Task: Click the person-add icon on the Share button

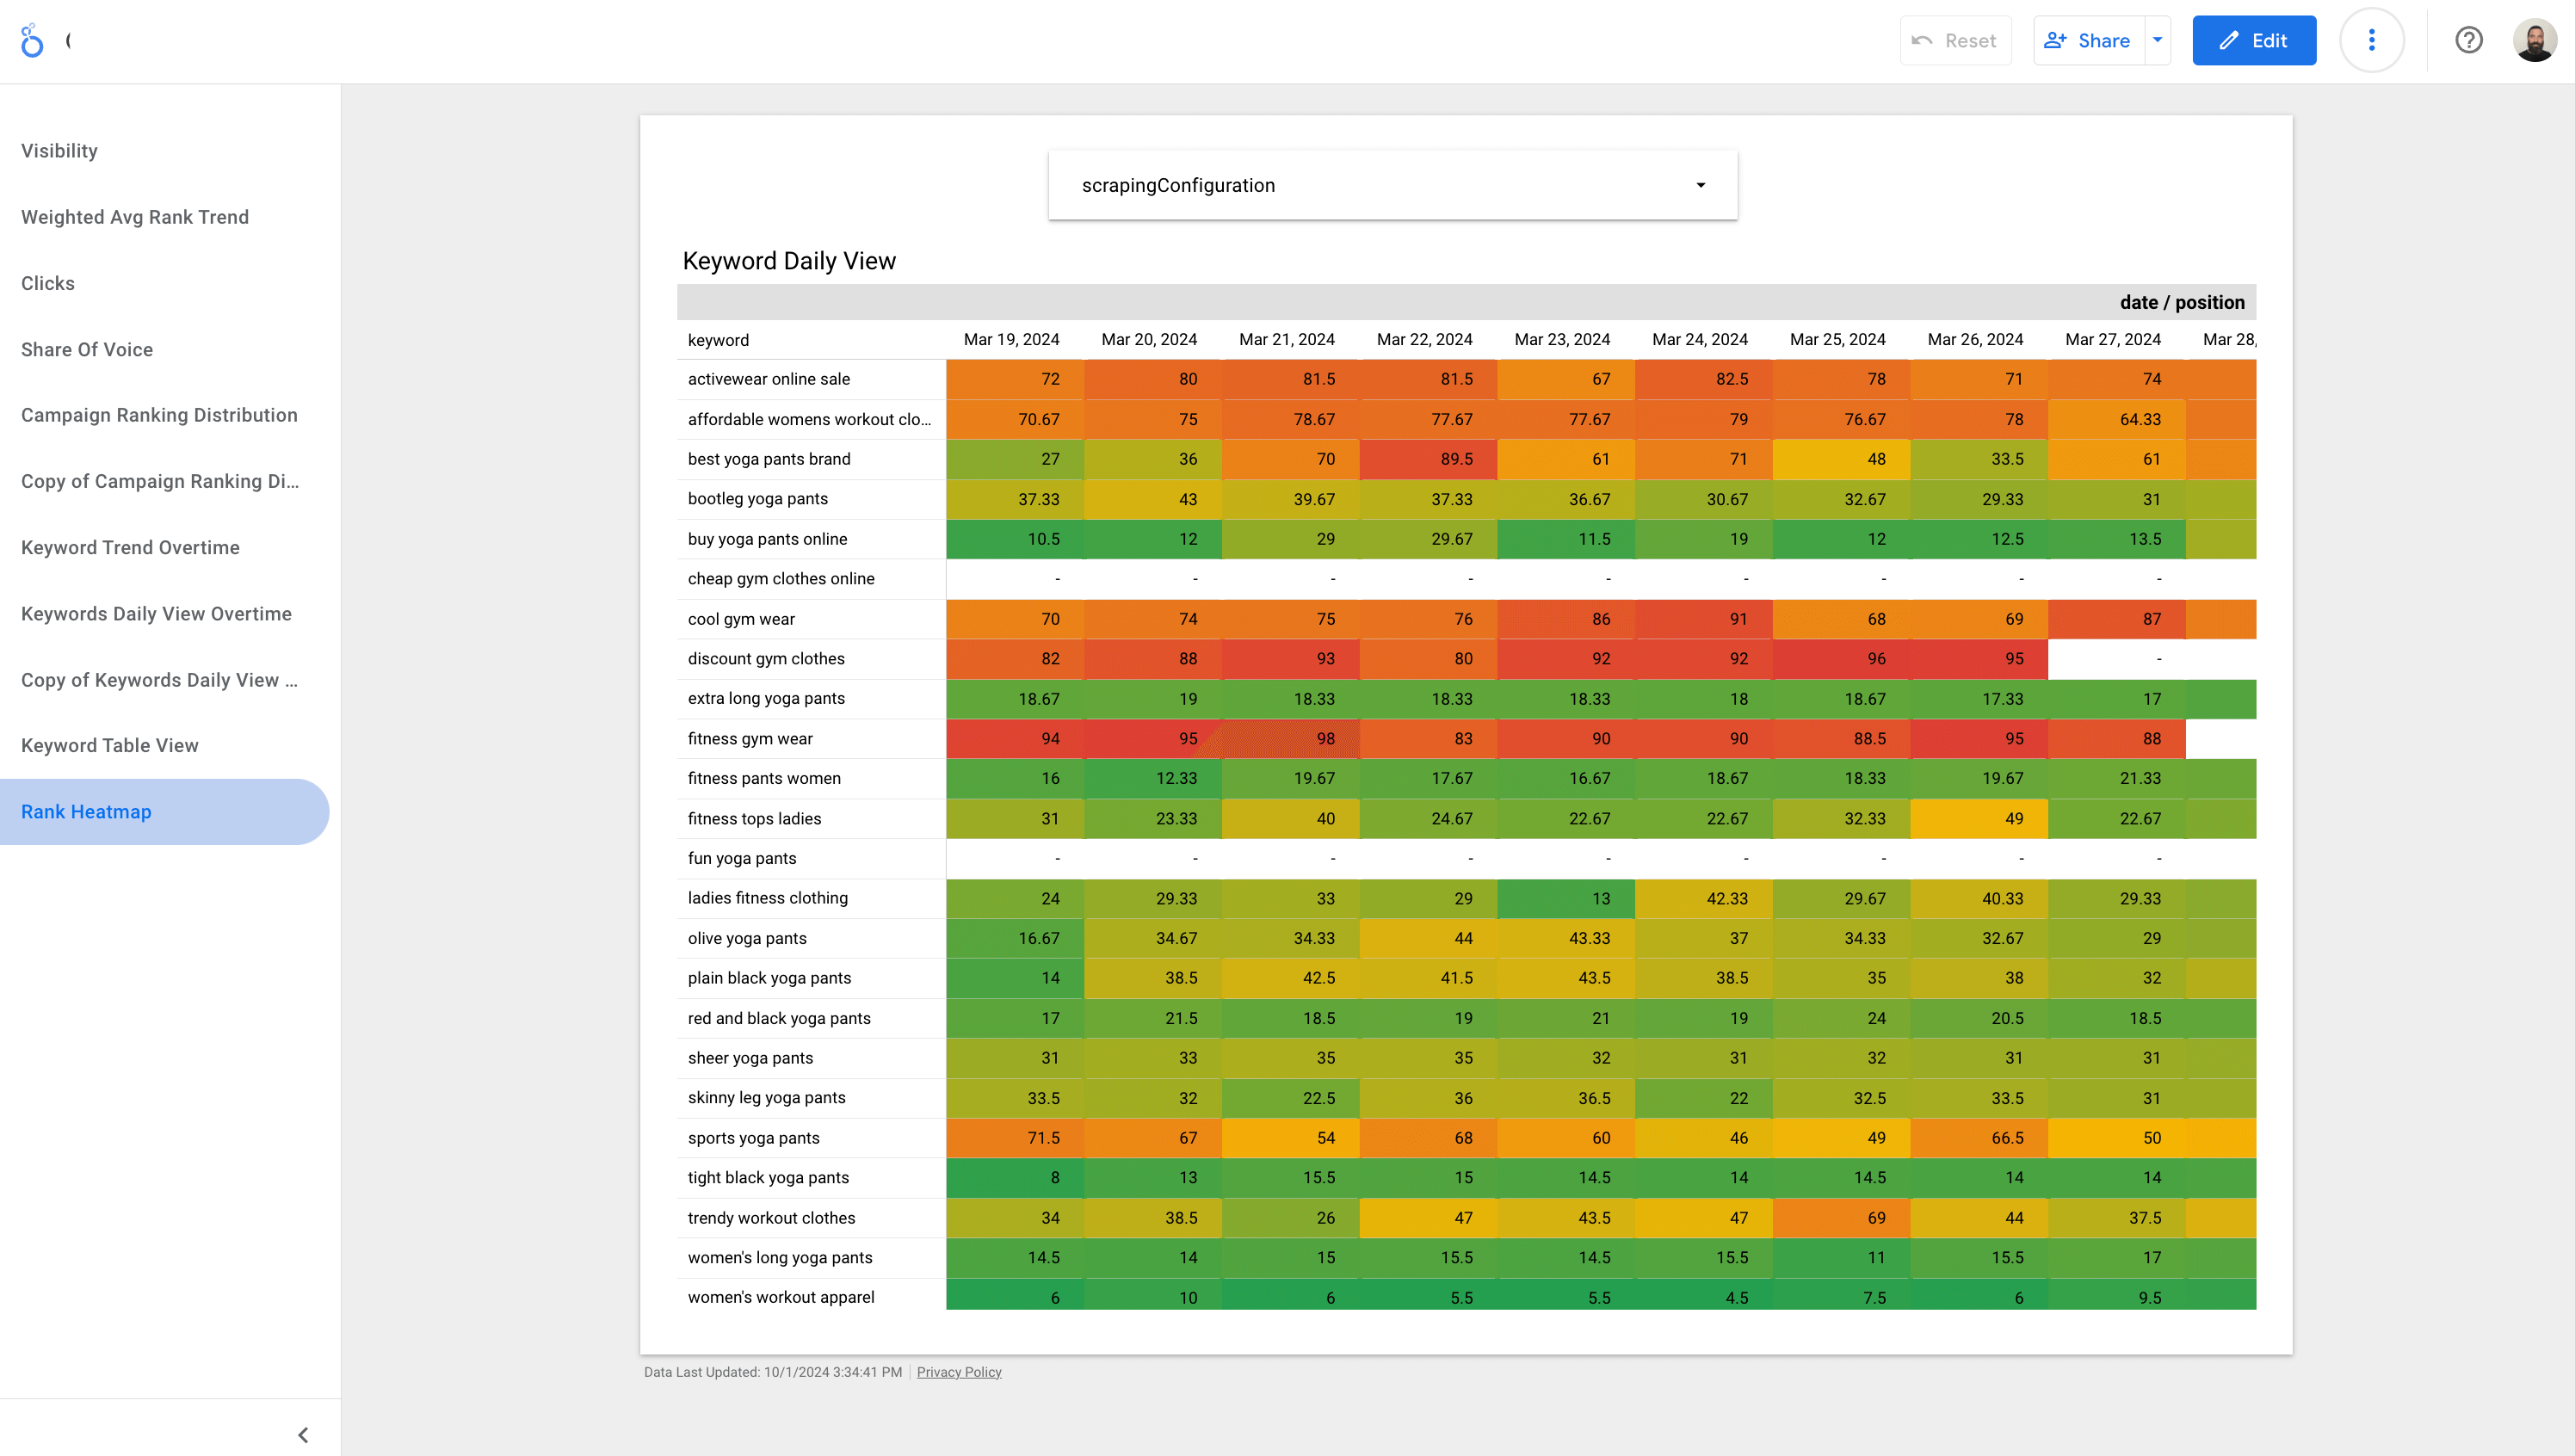Action: click(x=2056, y=40)
